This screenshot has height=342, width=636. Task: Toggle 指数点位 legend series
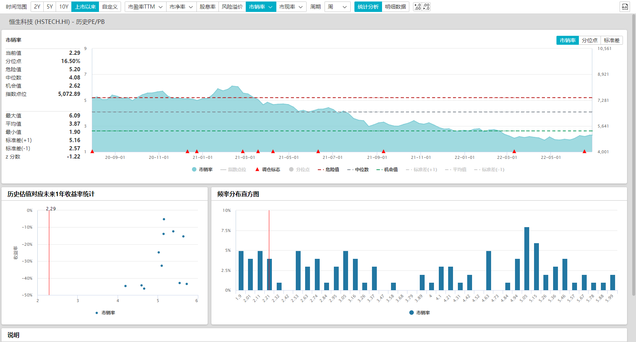point(233,169)
